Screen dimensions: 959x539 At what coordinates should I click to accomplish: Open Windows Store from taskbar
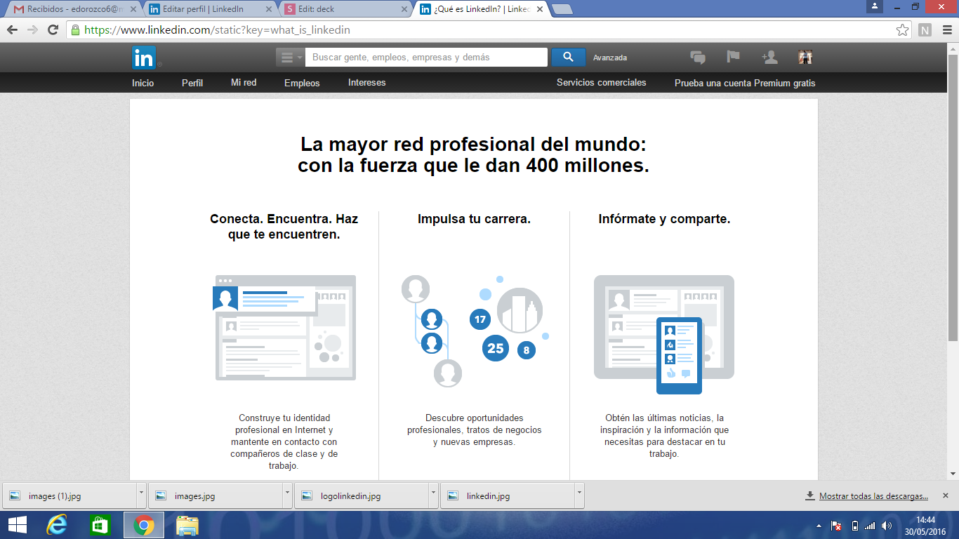point(100,525)
